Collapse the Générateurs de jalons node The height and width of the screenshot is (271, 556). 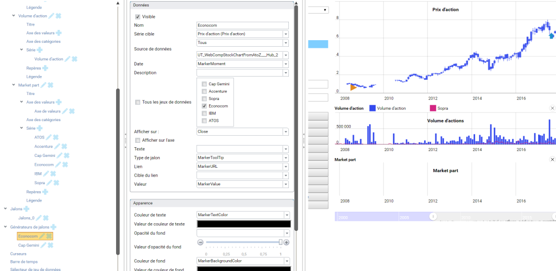[5, 226]
